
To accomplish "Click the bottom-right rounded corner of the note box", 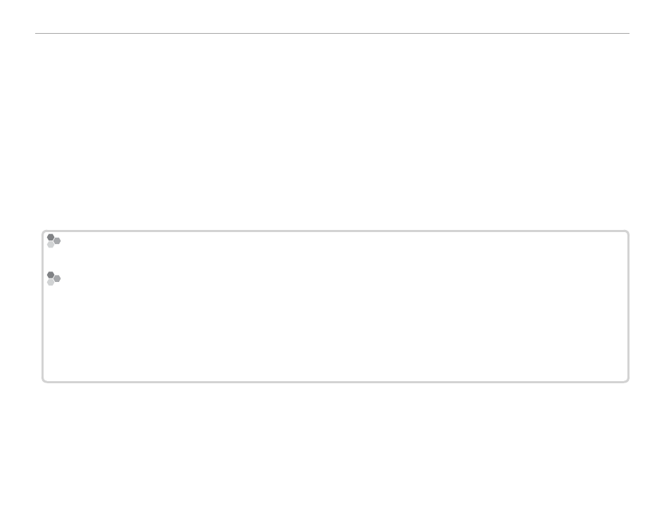I will [x=627, y=380].
